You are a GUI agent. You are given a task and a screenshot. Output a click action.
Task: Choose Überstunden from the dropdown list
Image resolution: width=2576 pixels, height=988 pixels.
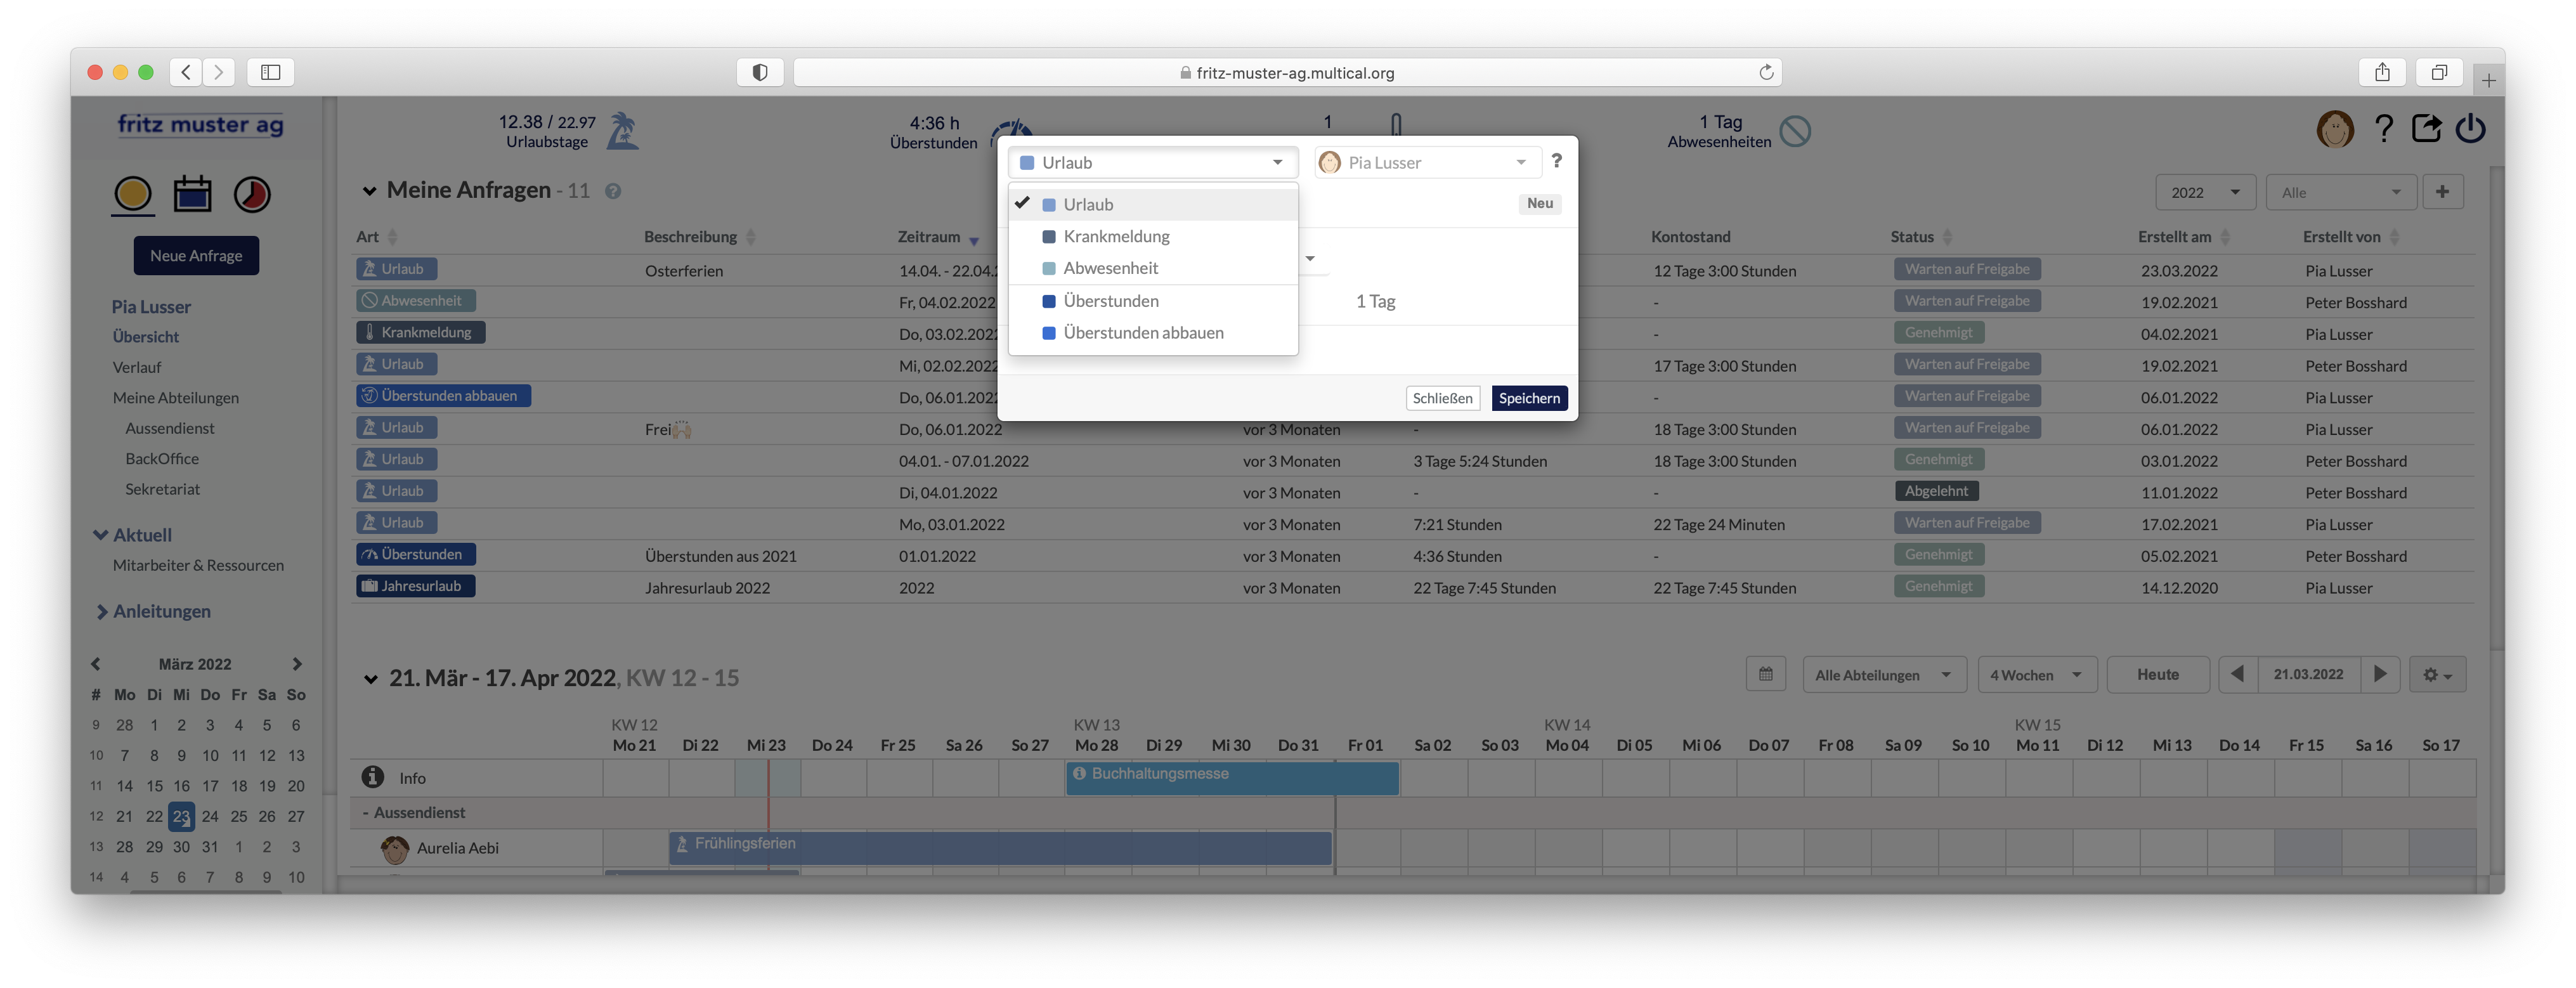pos(1153,301)
